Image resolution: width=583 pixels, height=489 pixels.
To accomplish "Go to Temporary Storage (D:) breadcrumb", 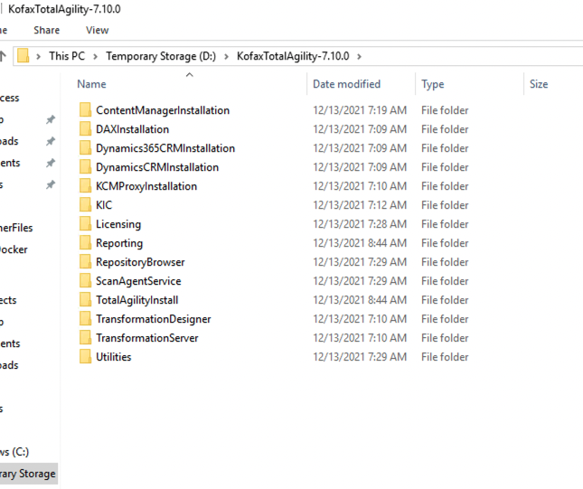I will point(161,56).
